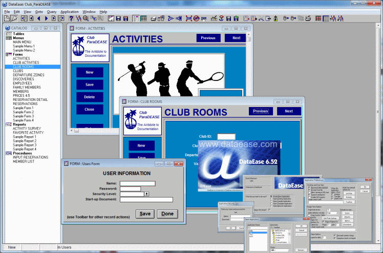Click the Password input field
383x253 pixels.
[x=130, y=189]
